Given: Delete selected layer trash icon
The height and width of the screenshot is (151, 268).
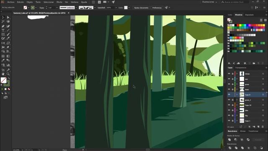Looking at the screenshot, I should [263, 127].
